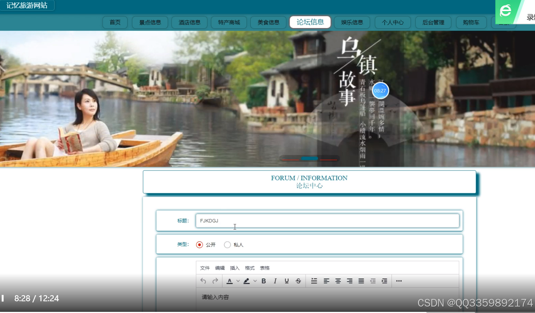535x313 pixels.
Task: Open 娱乐信息 navigation item
Action: click(352, 22)
